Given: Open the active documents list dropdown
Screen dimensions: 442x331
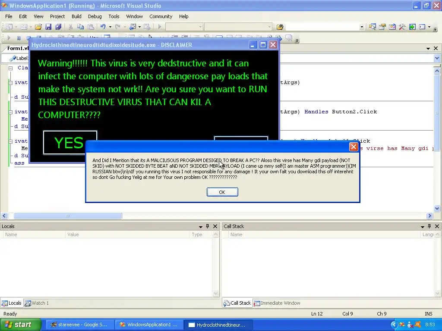Looking at the screenshot, I should click(428, 48).
